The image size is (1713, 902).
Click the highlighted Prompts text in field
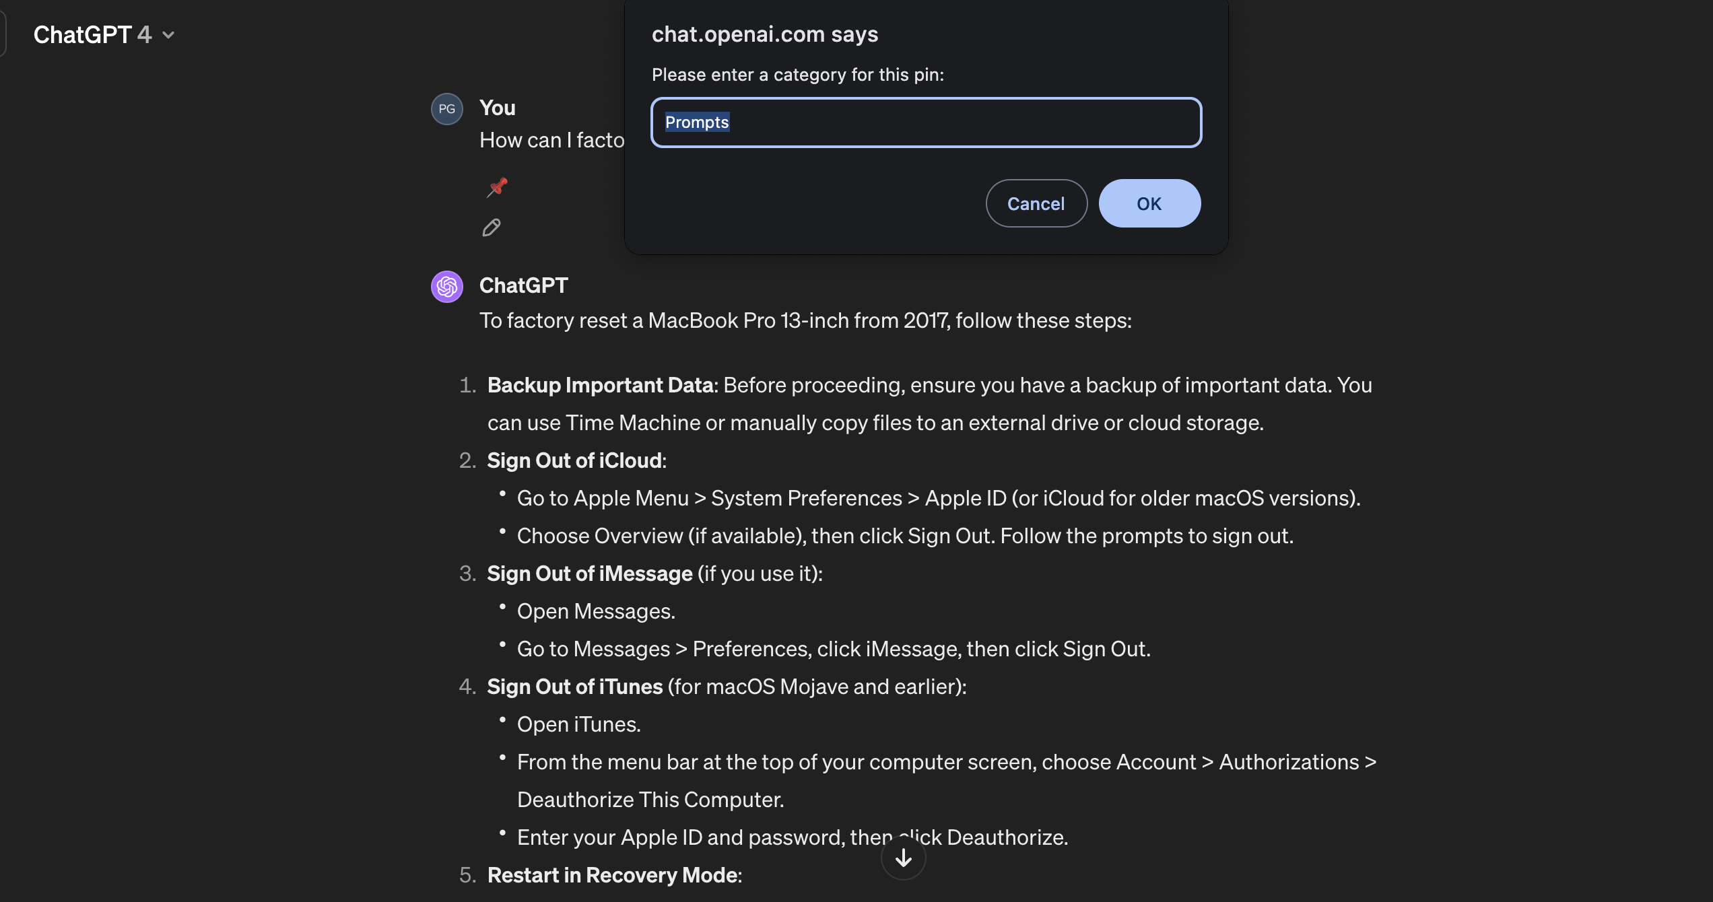[697, 123]
